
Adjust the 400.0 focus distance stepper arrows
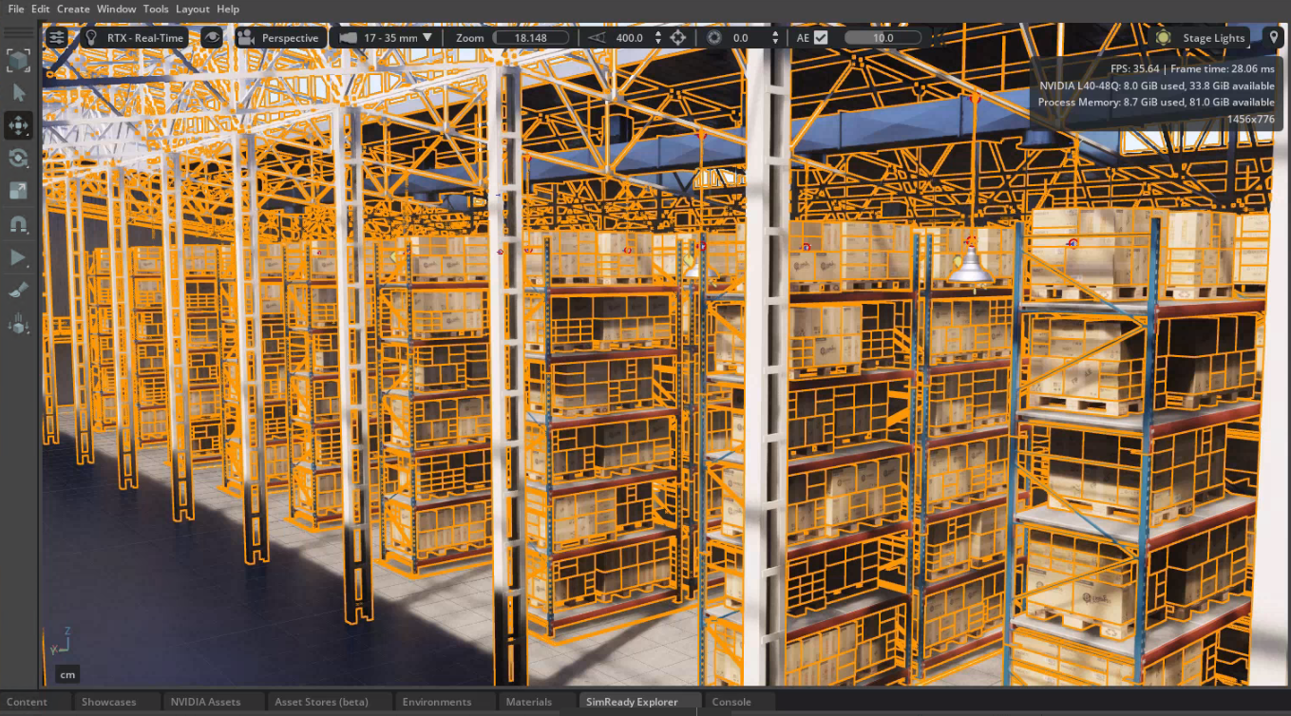[x=657, y=38]
